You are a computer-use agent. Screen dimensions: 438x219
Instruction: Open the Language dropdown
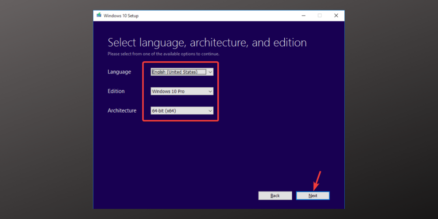tap(182, 72)
